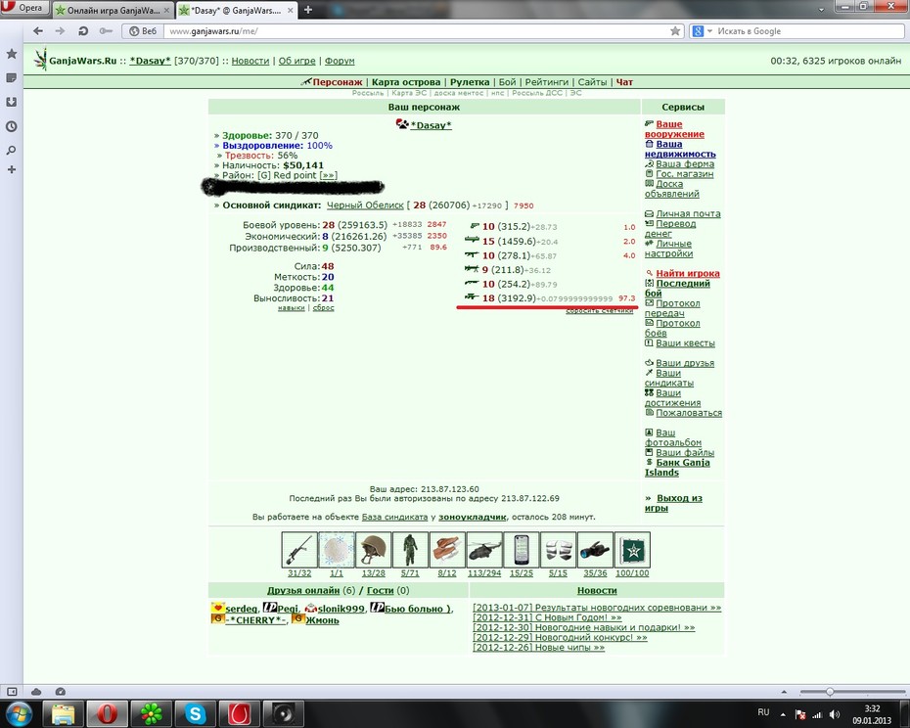
Task: Open the Opera Link cloud icon in status bar
Action: point(36,692)
